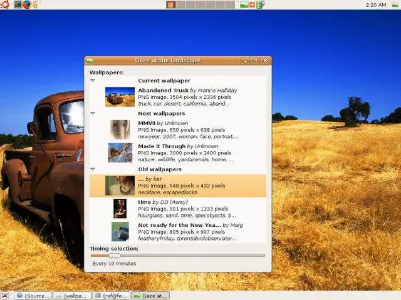Click the 'time by DD (Away)' title

click(x=163, y=202)
